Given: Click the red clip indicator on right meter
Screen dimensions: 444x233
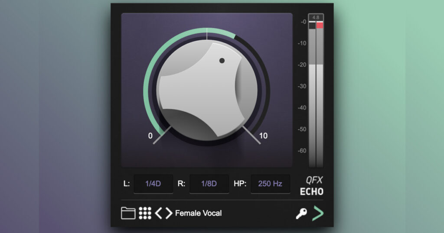Looking at the screenshot, I should [x=320, y=26].
